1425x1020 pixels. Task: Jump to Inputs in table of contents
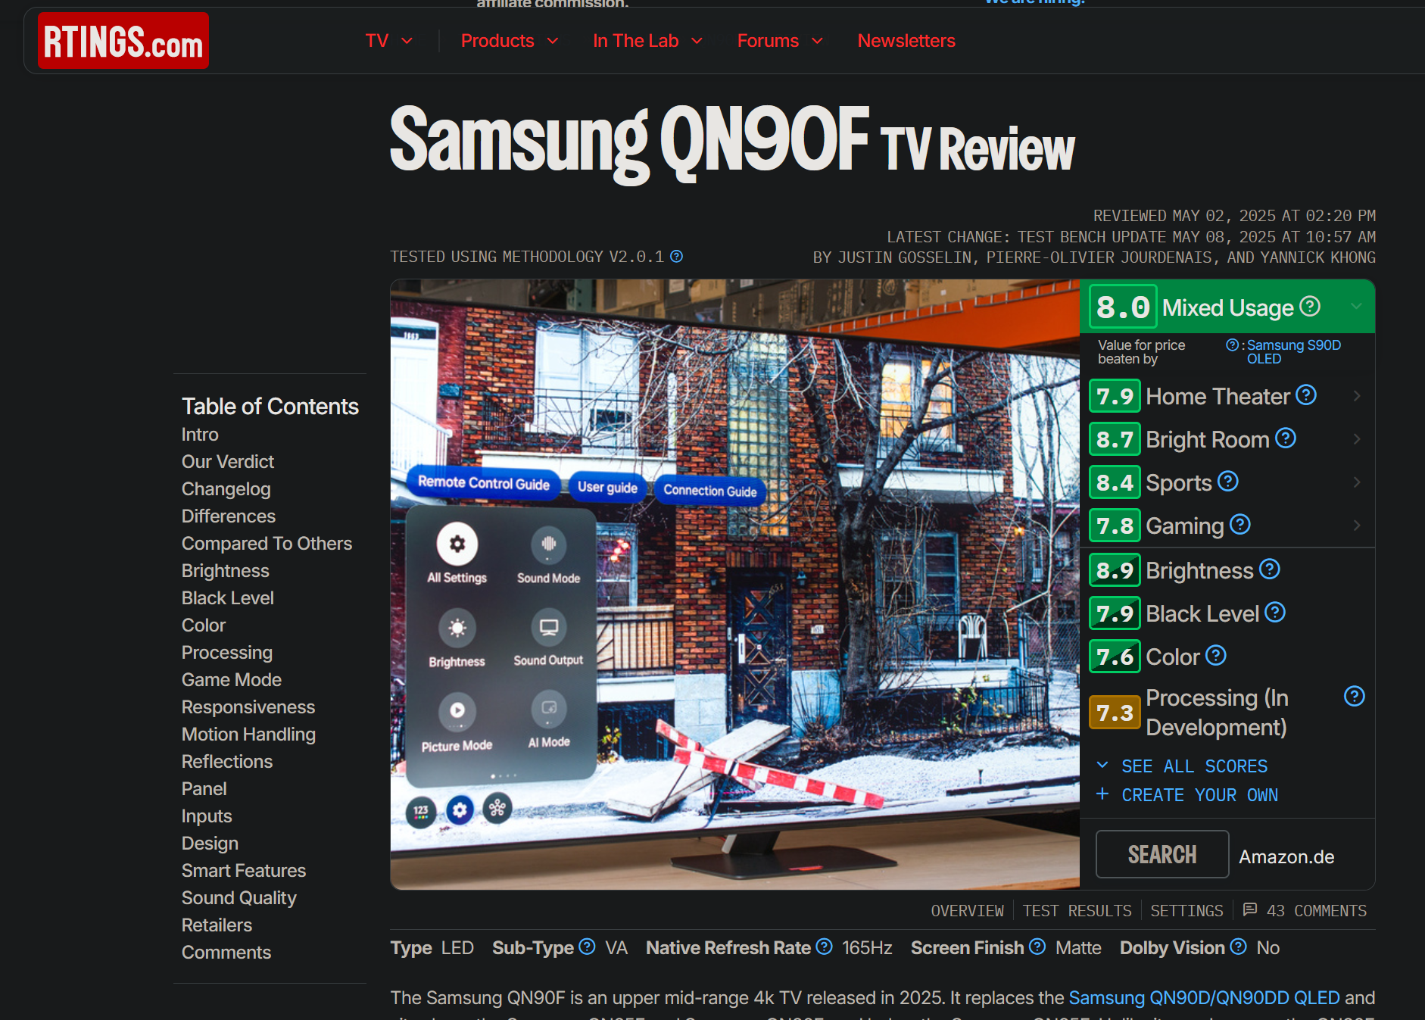(207, 816)
